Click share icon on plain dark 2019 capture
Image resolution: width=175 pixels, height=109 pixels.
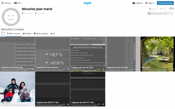(68, 104)
